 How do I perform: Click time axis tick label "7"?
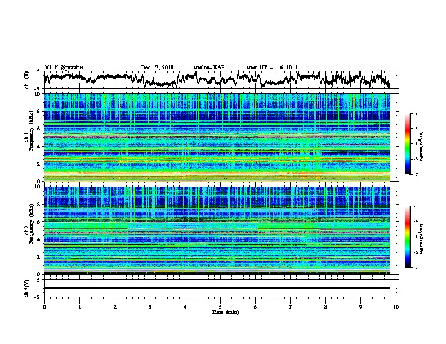tap(291, 307)
